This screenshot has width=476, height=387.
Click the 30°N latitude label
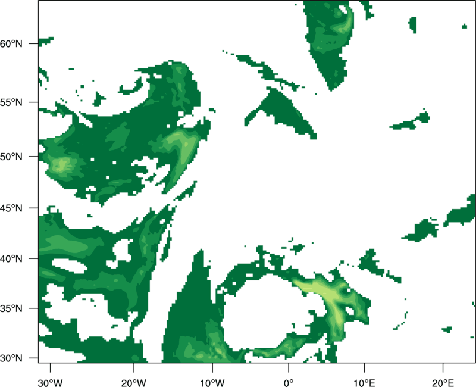[11, 358]
